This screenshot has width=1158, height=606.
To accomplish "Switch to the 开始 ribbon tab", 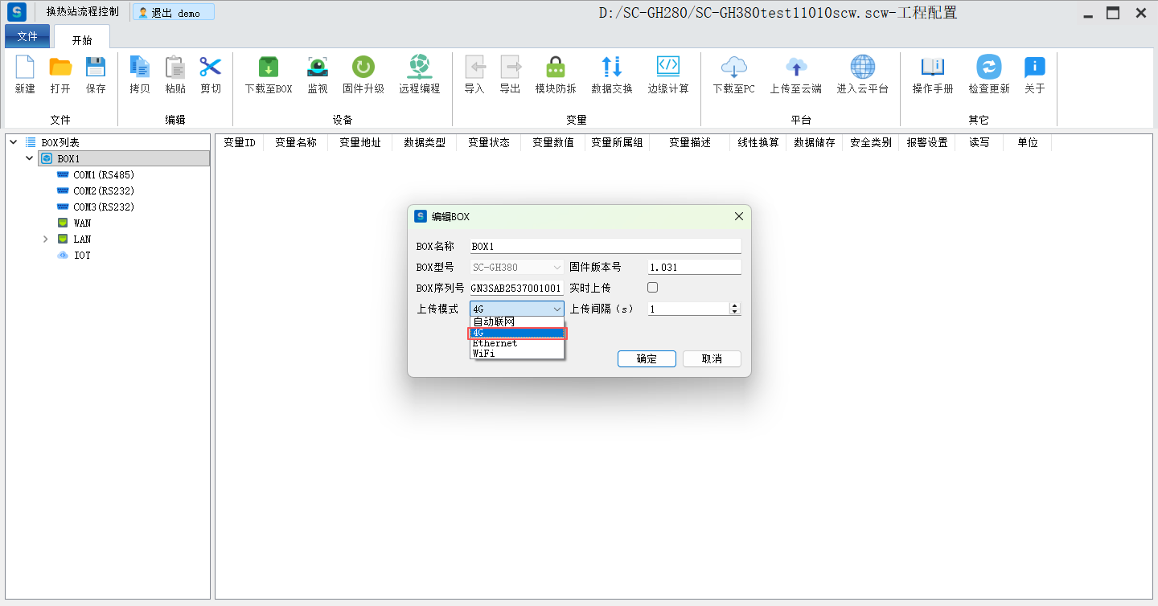I will (82, 40).
